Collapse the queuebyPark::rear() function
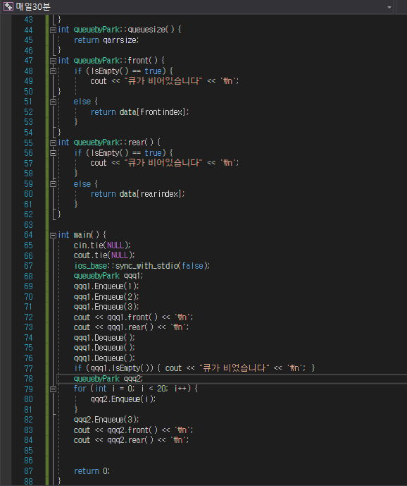Screen dimensions: 407x486 click(53, 142)
